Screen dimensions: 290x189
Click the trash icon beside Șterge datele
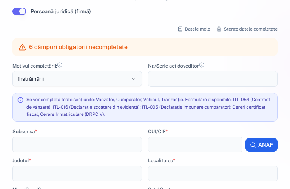tap(219, 29)
